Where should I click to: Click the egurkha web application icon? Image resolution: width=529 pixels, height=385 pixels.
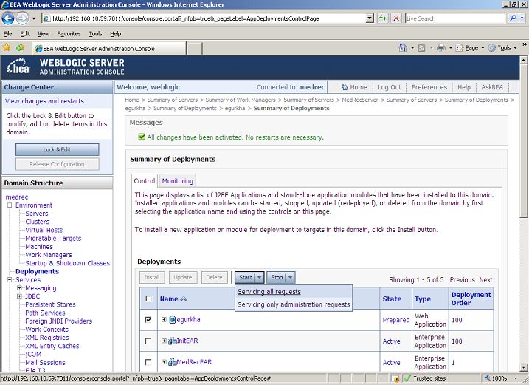coord(172,319)
